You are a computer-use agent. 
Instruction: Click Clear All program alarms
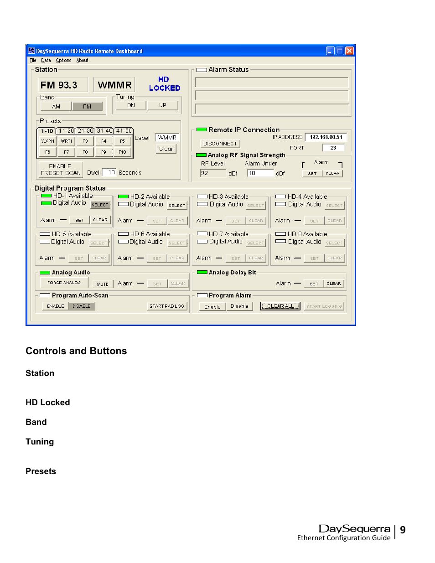click(x=280, y=306)
